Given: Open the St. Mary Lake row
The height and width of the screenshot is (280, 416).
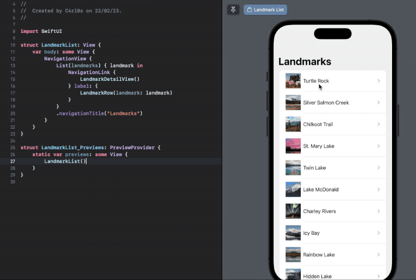Looking at the screenshot, I should (333, 146).
